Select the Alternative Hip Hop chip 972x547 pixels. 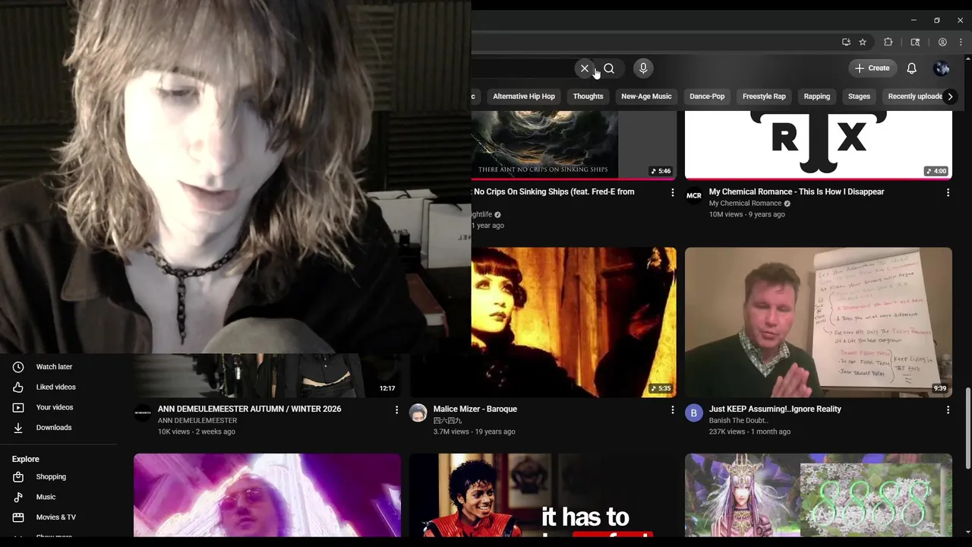(524, 96)
